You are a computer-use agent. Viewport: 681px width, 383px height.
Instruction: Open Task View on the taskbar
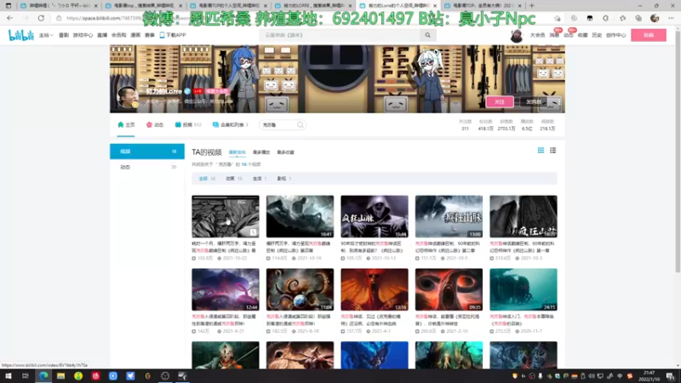pyautogui.click(x=26, y=376)
